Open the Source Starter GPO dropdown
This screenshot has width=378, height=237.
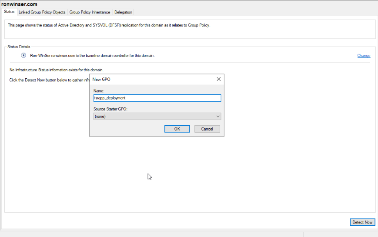(157, 117)
